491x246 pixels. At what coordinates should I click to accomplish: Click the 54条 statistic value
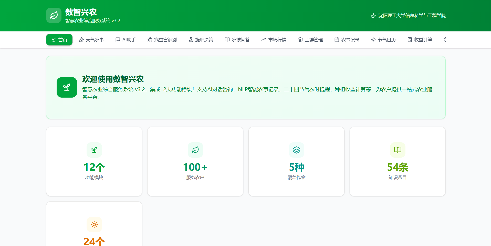[x=398, y=167]
